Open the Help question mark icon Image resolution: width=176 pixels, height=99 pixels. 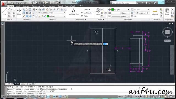155,3
